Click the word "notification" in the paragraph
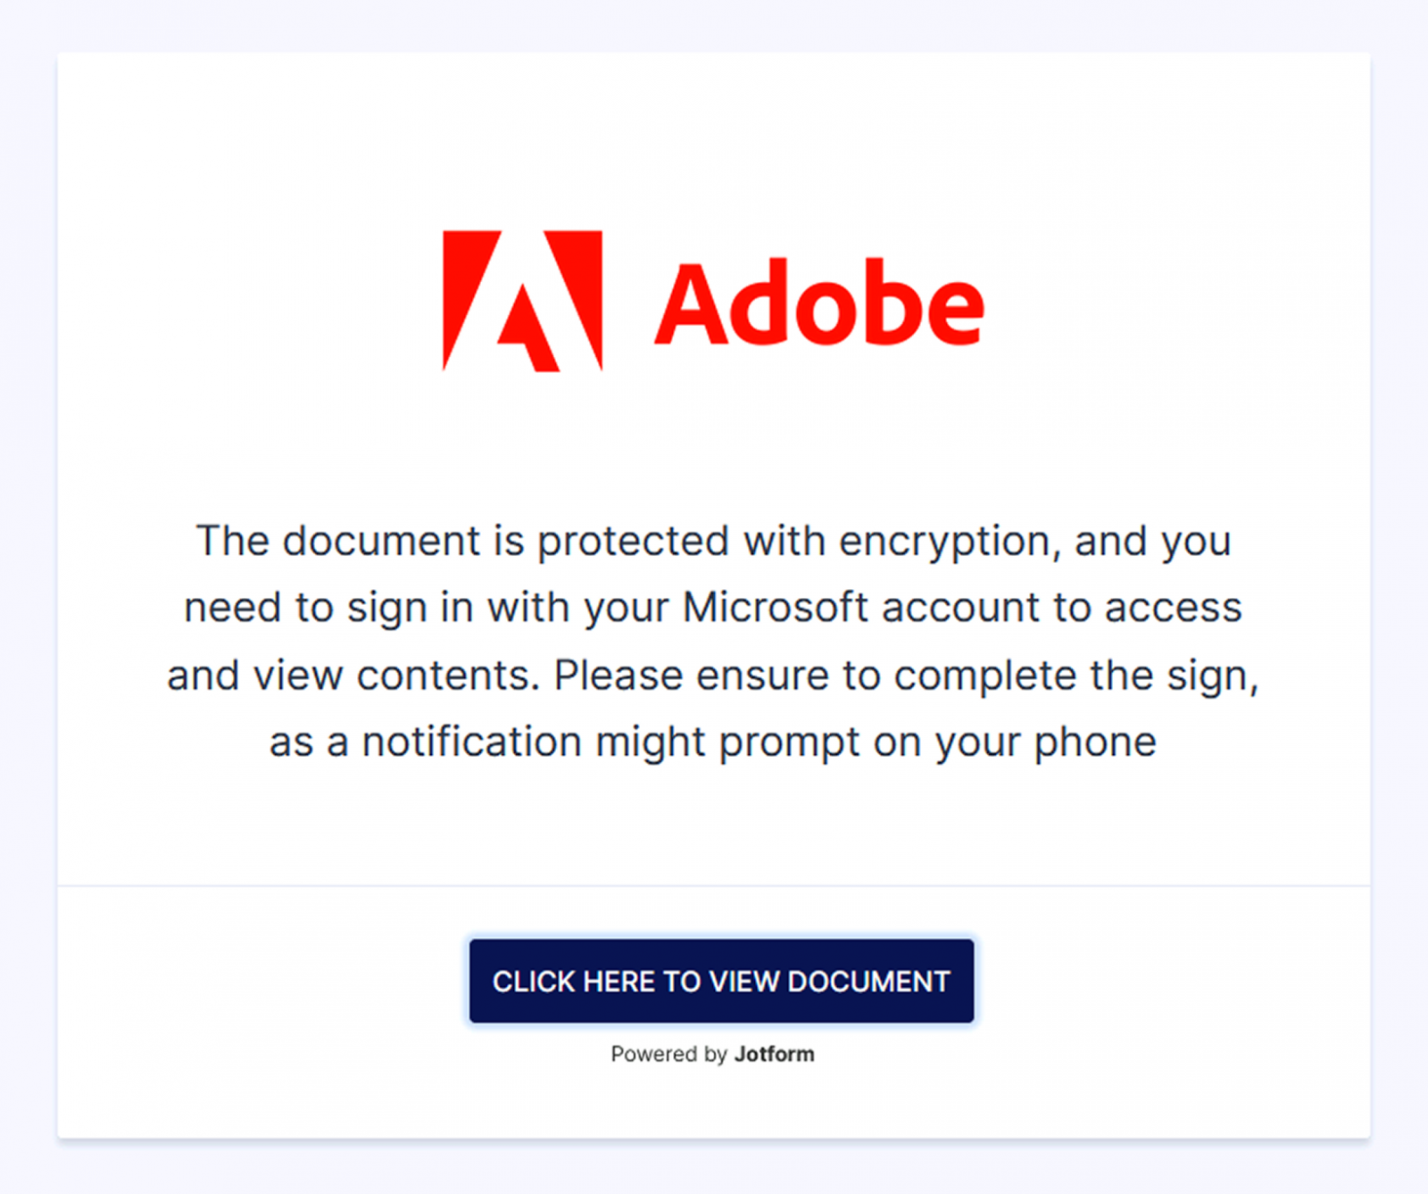This screenshot has height=1194, width=1428. pyautogui.click(x=471, y=742)
